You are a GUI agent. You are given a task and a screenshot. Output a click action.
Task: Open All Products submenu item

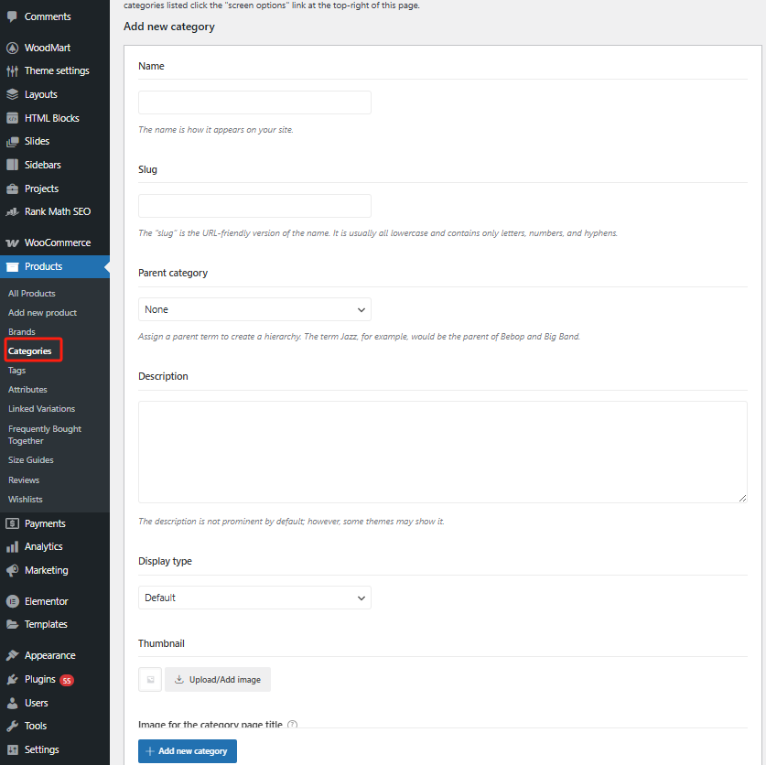[32, 294]
